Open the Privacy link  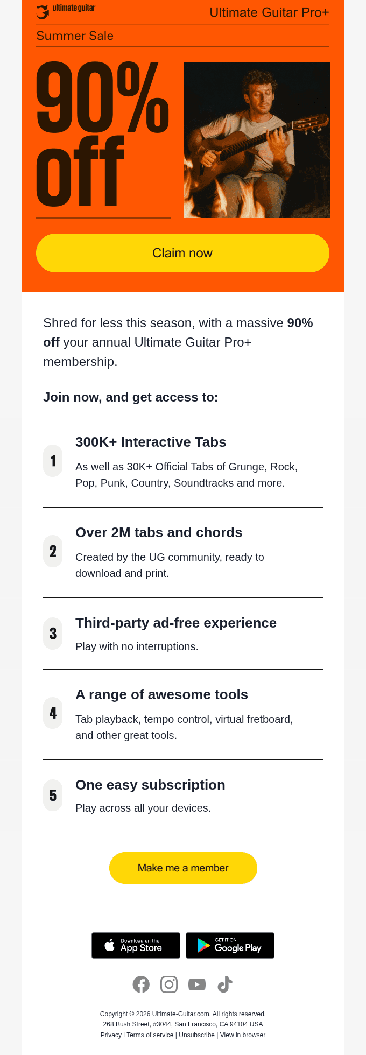(111, 1035)
